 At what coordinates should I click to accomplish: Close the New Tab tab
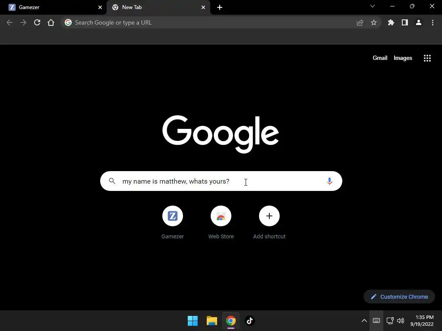[203, 7]
